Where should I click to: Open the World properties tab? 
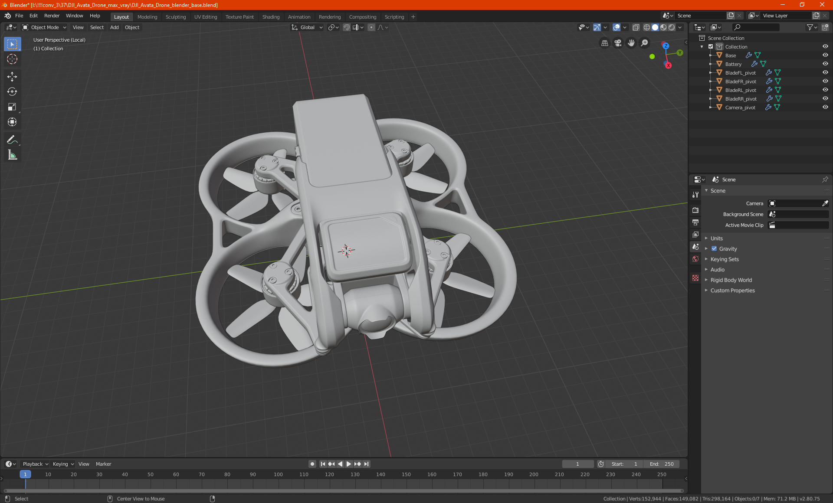(695, 259)
